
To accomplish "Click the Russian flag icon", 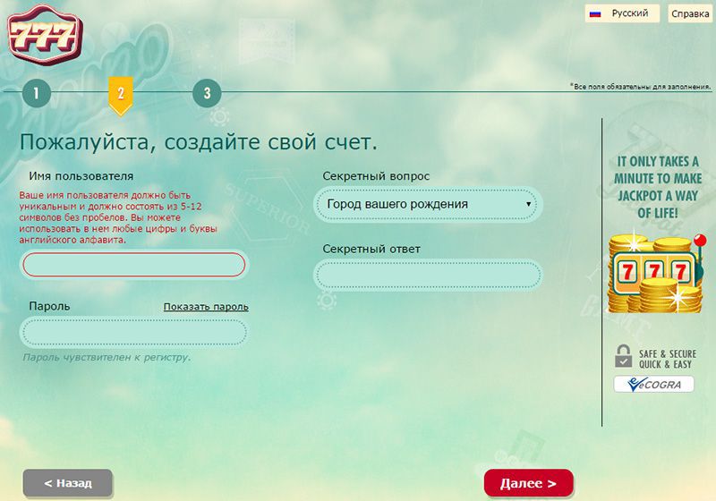I will click(x=595, y=13).
